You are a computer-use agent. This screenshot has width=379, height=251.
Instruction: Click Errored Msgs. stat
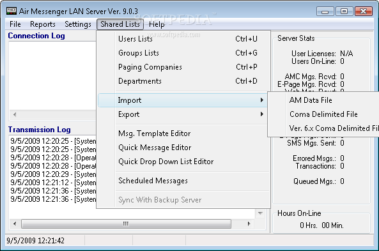[318, 158]
